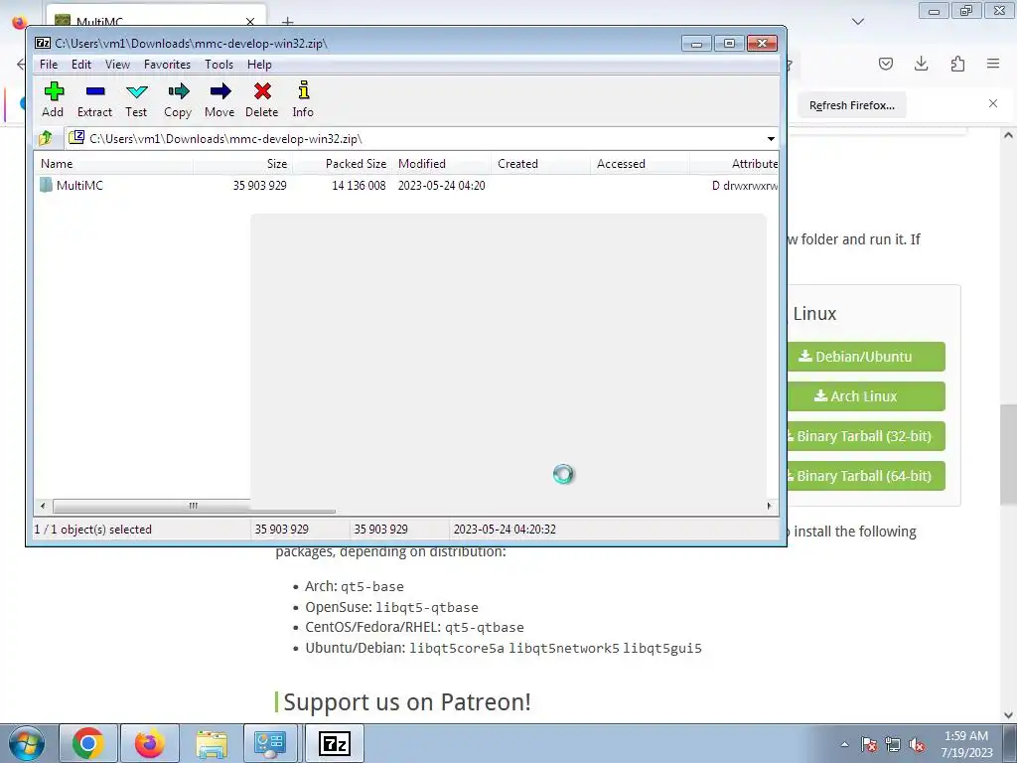The image size is (1017, 763).
Task: Switch to Firefox in the taskbar
Action: (150, 743)
